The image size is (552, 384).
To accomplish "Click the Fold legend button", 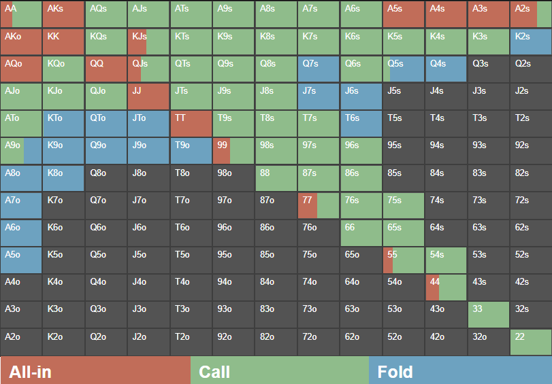I will coord(460,371).
